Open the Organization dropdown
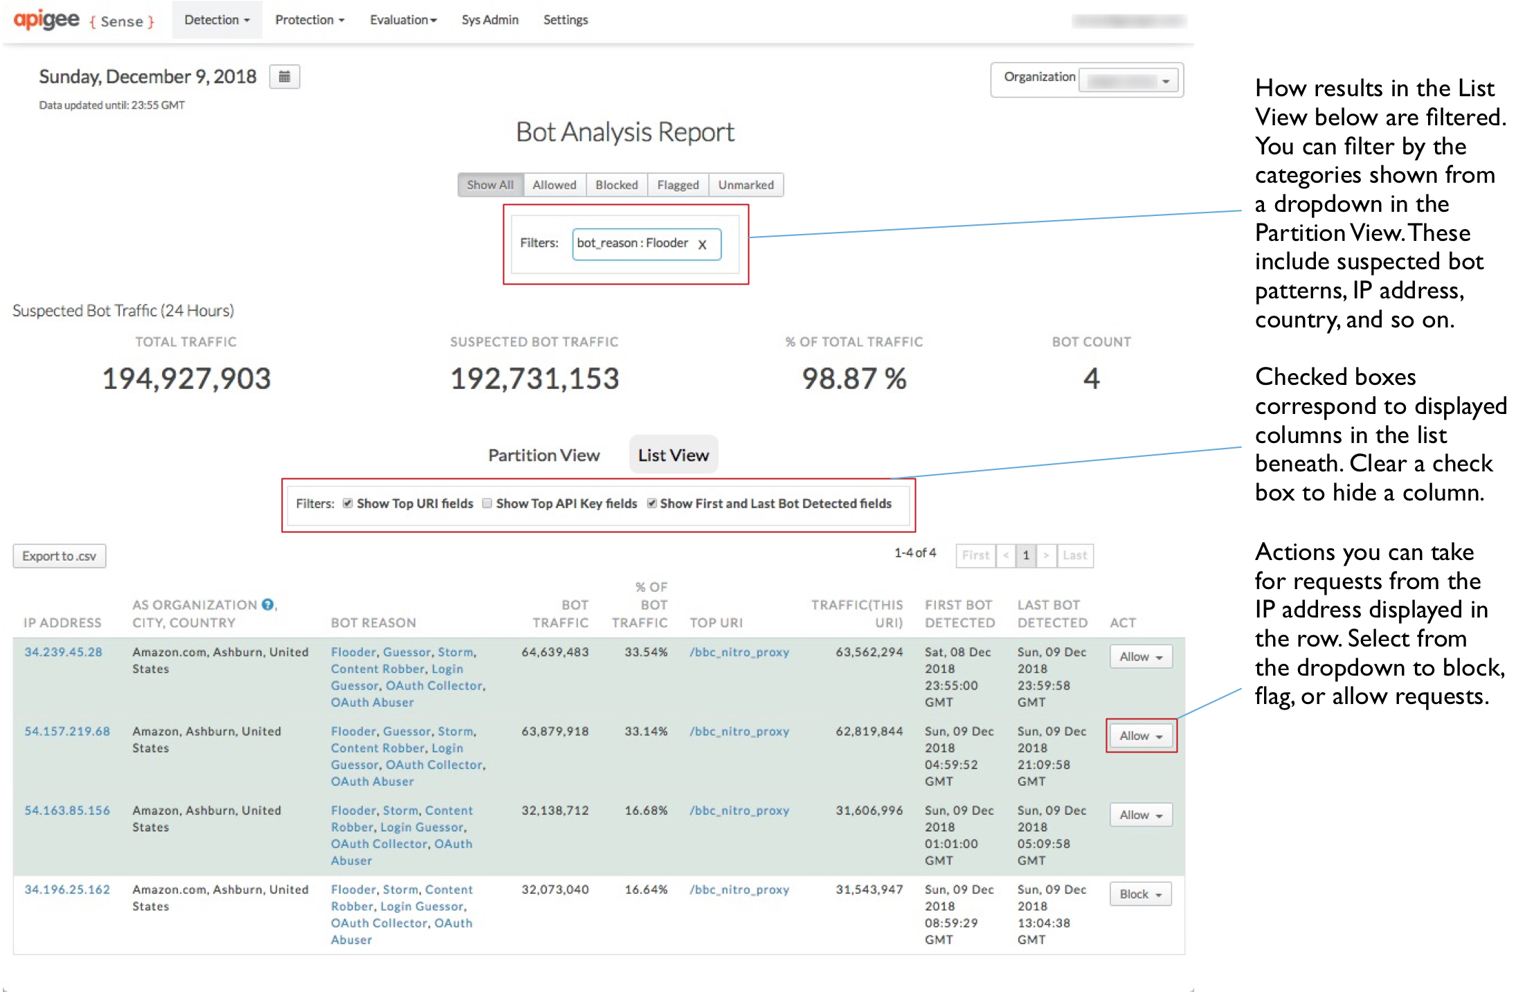The height and width of the screenshot is (992, 1534). click(1130, 81)
